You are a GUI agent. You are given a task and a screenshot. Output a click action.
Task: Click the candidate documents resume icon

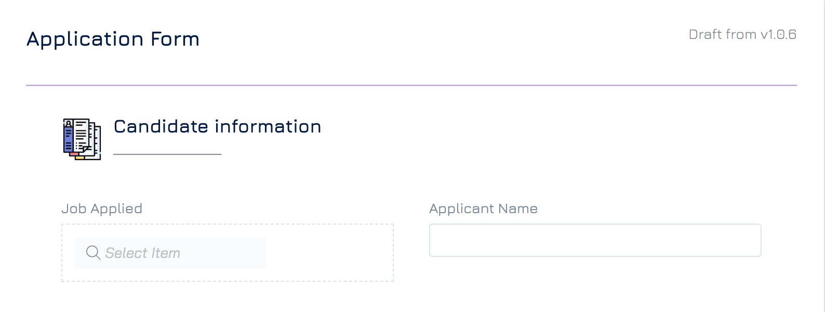coord(82,139)
